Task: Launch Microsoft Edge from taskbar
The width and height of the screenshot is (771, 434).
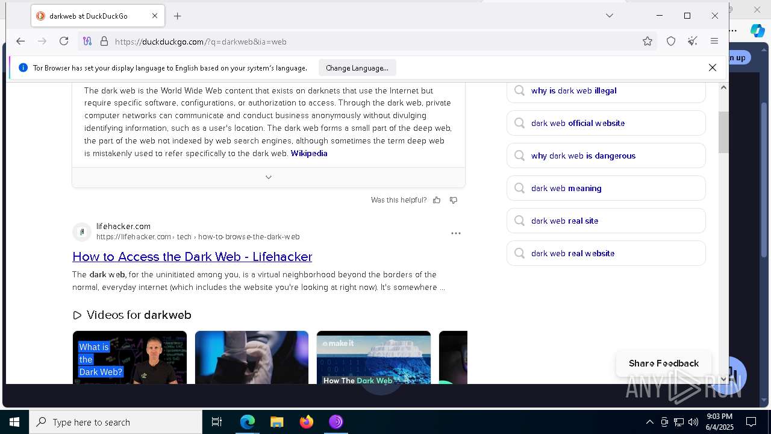Action: 248,422
